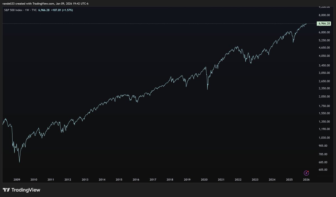Click the 2026 label on the time axis

click(x=306, y=180)
